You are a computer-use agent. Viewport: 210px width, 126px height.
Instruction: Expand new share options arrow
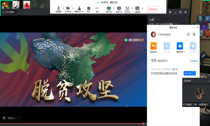(x=114, y=8)
